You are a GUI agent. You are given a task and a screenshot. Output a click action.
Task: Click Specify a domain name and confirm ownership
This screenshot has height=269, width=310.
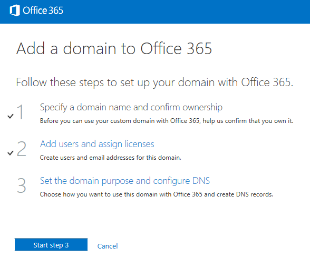pyautogui.click(x=131, y=107)
